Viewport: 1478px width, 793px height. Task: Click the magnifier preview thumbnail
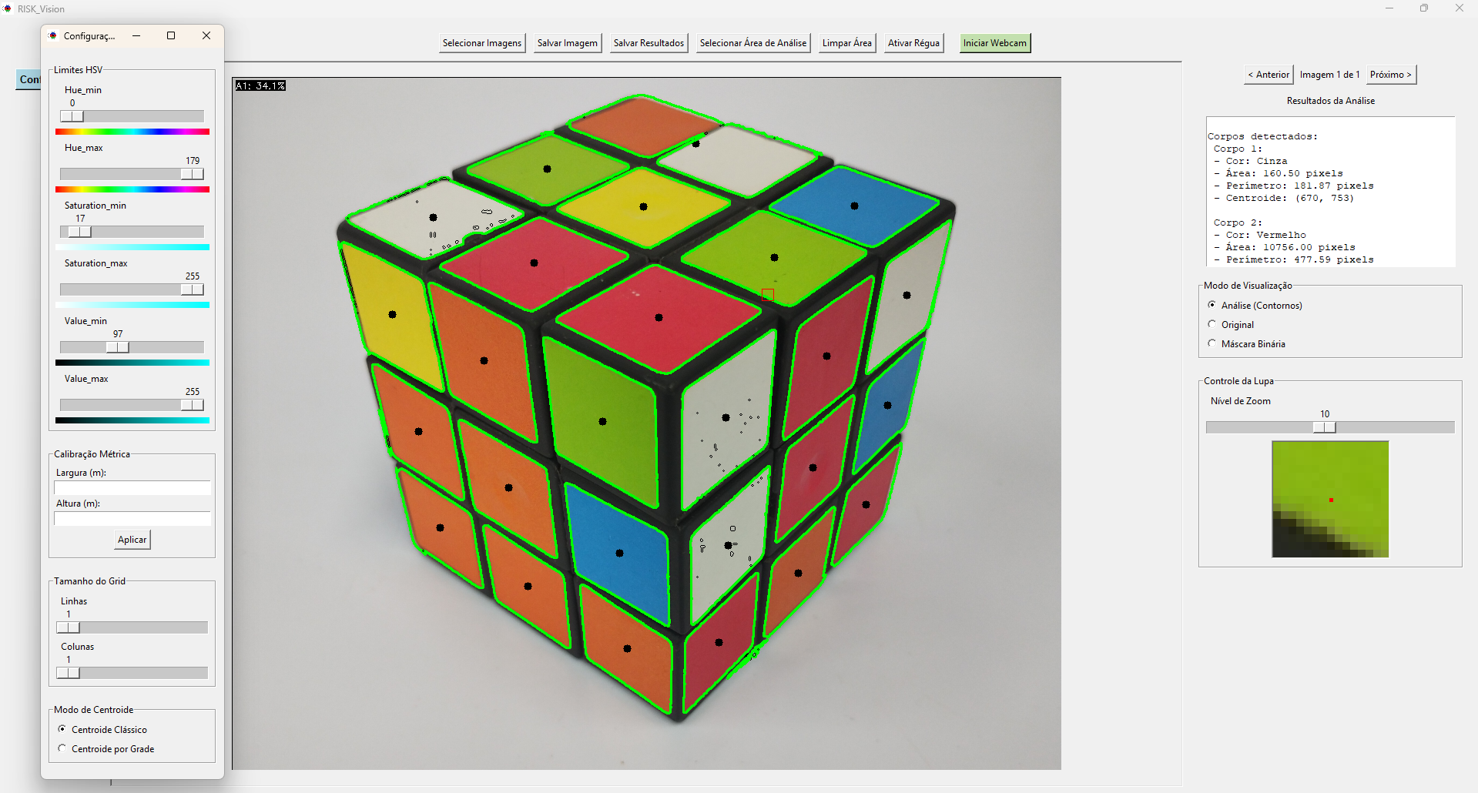pos(1330,499)
